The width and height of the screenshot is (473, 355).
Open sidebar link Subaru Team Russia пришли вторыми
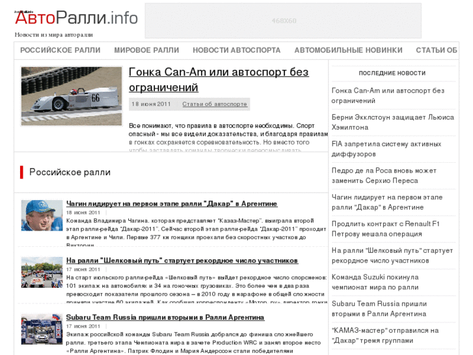pyautogui.click(x=379, y=309)
